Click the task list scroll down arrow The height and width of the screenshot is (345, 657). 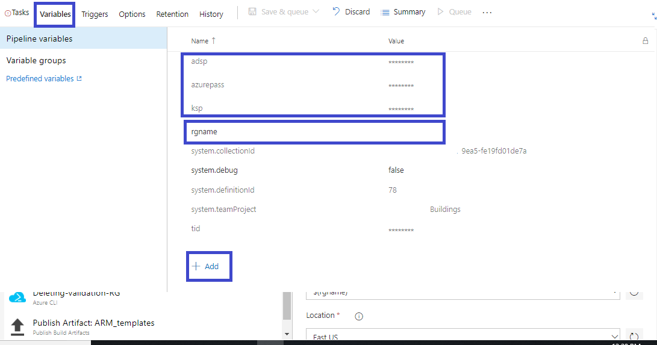(x=287, y=334)
